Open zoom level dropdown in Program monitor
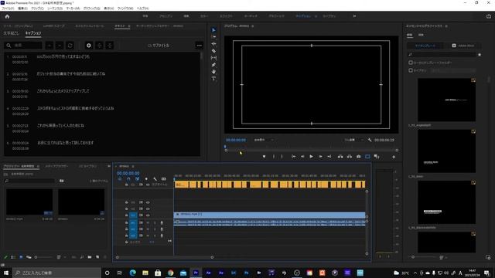 264,140
